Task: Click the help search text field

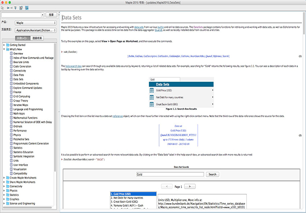Action: tap(21, 15)
